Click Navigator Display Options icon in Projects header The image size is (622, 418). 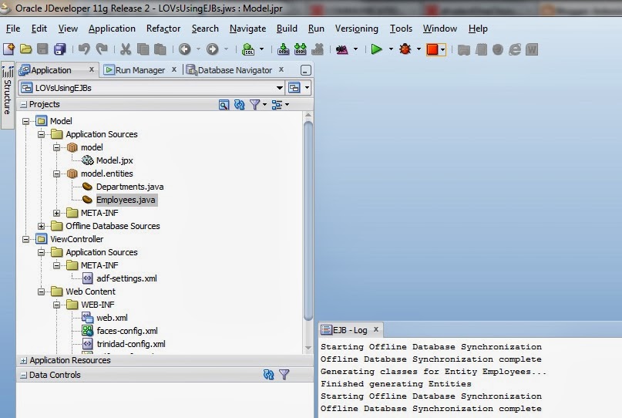(x=277, y=105)
